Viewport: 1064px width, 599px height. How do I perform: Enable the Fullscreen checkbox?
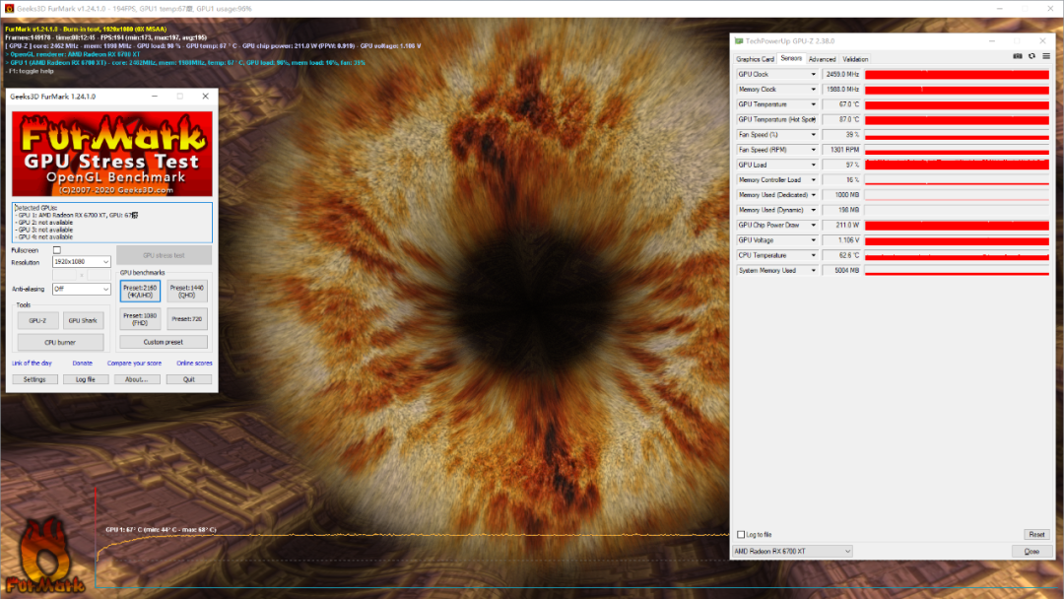[57, 250]
